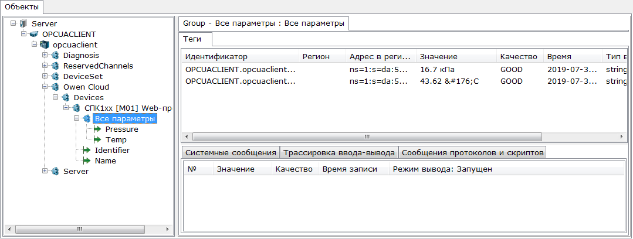The width and height of the screenshot is (633, 239).
Task: Expand the ReservedChannels tree node
Action: click(x=45, y=66)
